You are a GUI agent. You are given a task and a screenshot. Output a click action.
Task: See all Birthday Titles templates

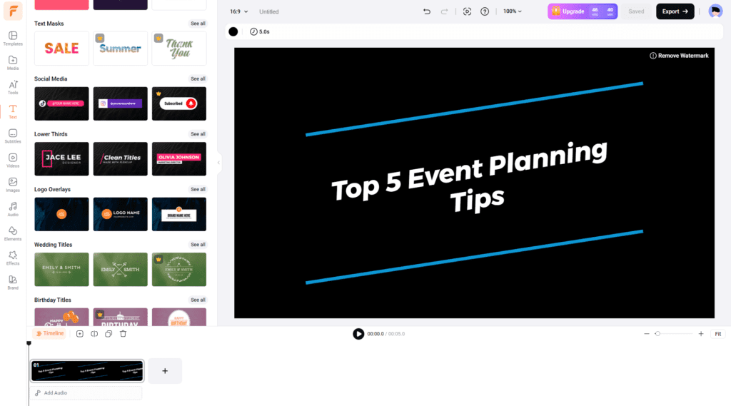point(198,300)
